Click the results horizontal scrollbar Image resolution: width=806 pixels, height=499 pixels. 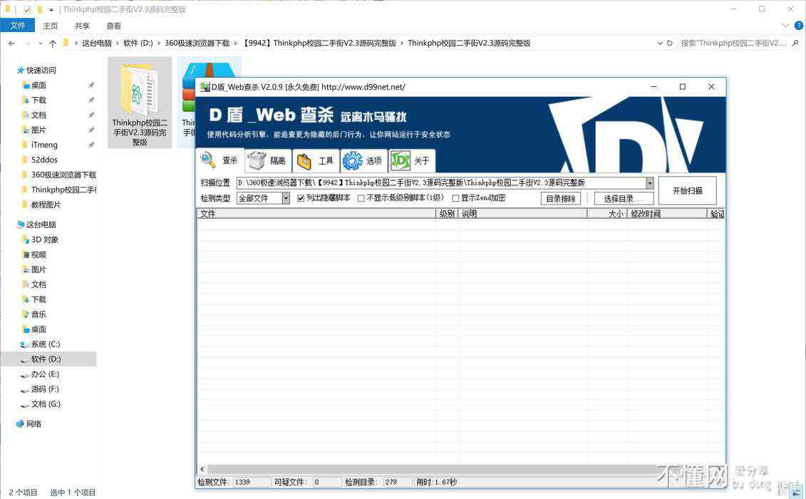(x=428, y=469)
